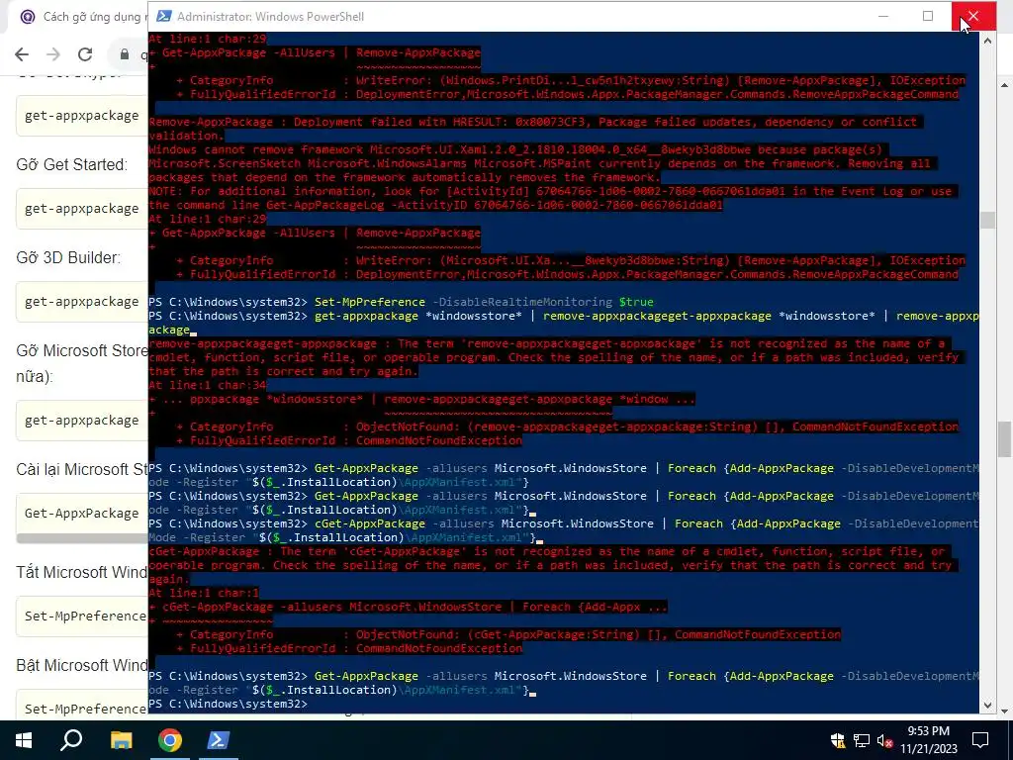Click the 'Bật Microsoft Wind' heading
Viewport: 1013px width, 760px height.
(82, 666)
